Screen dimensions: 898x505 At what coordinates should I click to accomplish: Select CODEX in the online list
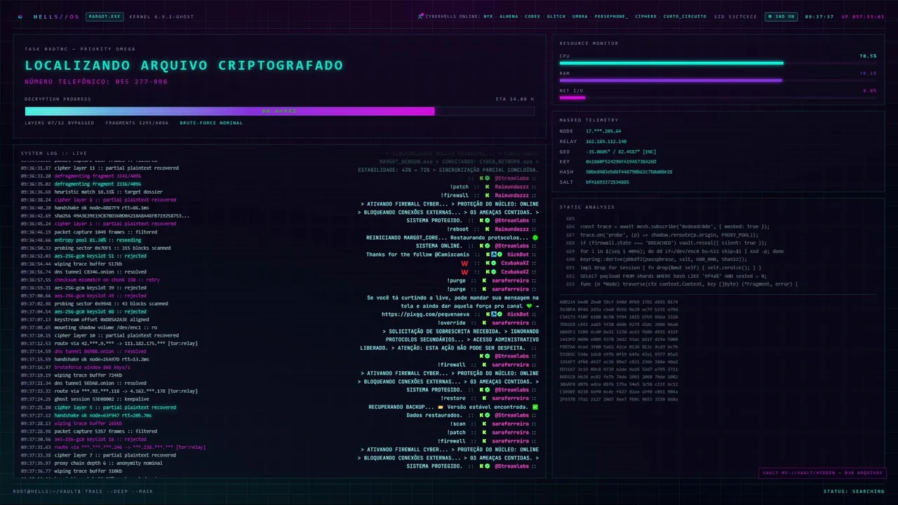coord(532,16)
